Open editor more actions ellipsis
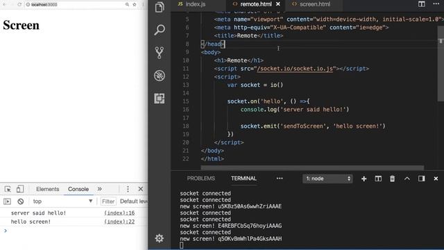The height and width of the screenshot is (250, 444). pyautogui.click(x=436, y=3)
